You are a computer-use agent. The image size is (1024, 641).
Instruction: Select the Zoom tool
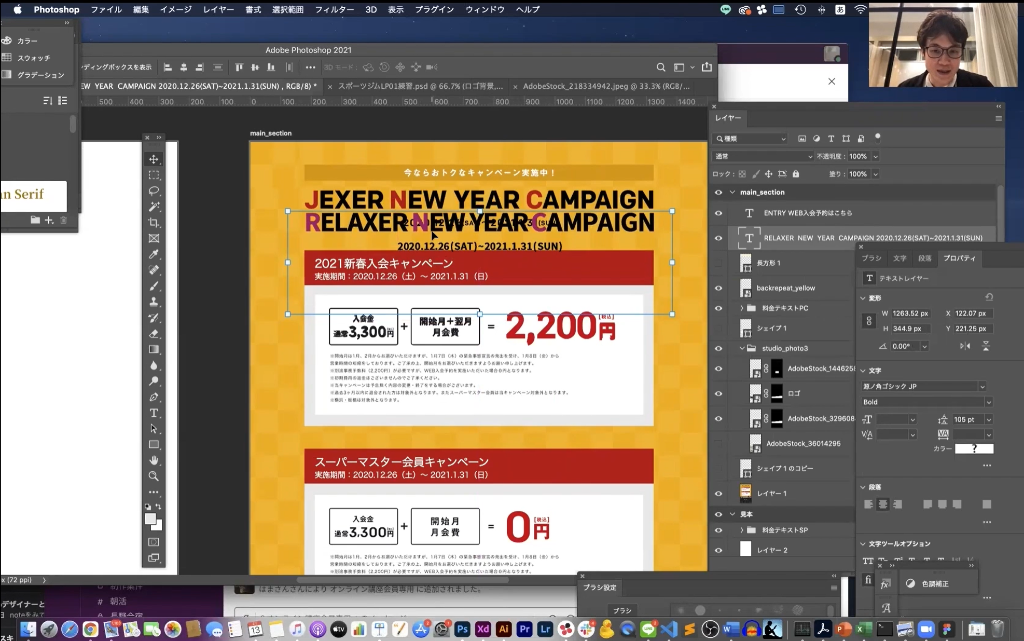[x=154, y=476]
